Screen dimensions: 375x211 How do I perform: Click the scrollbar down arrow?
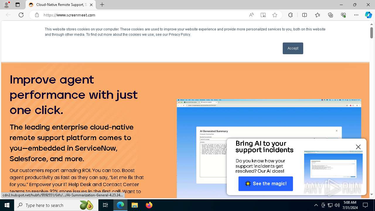coord(371,194)
